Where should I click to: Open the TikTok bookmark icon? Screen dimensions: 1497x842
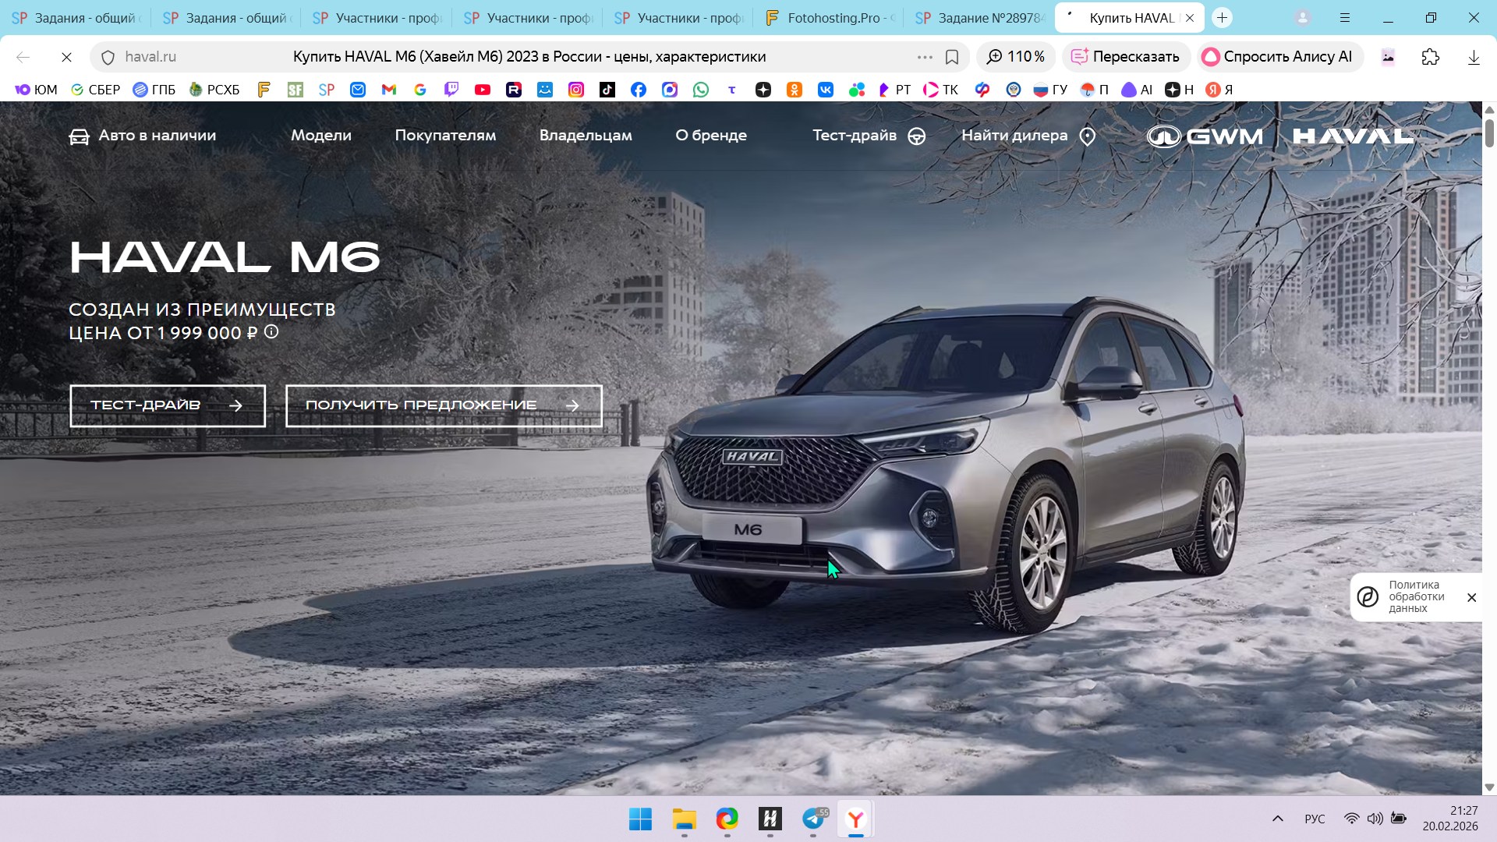pyautogui.click(x=607, y=90)
